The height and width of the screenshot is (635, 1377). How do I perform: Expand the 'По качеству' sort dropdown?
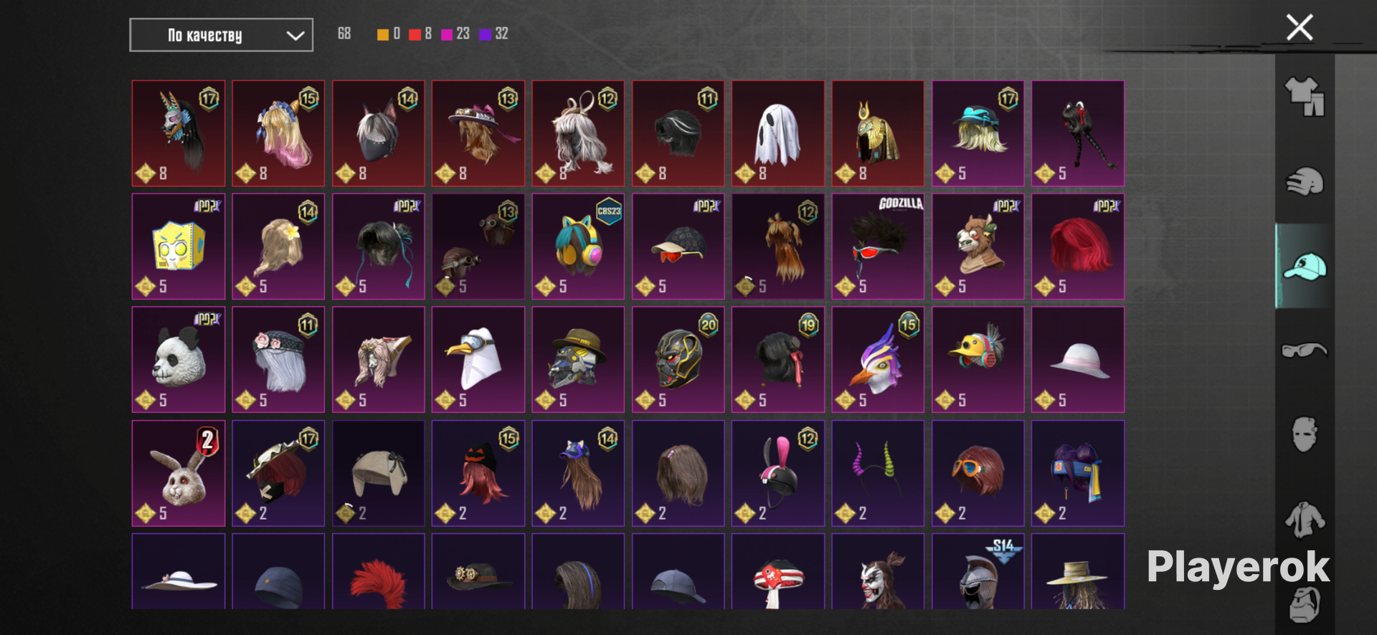tap(221, 35)
